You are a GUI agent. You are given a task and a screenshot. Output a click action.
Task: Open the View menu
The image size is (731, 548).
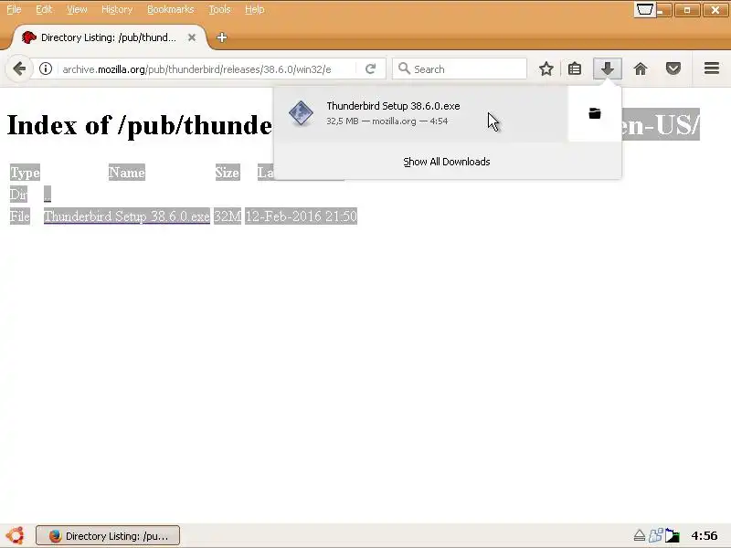click(77, 9)
